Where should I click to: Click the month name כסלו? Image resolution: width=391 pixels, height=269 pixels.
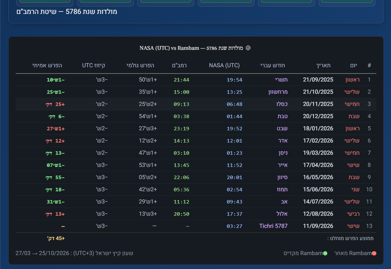click(x=282, y=104)
